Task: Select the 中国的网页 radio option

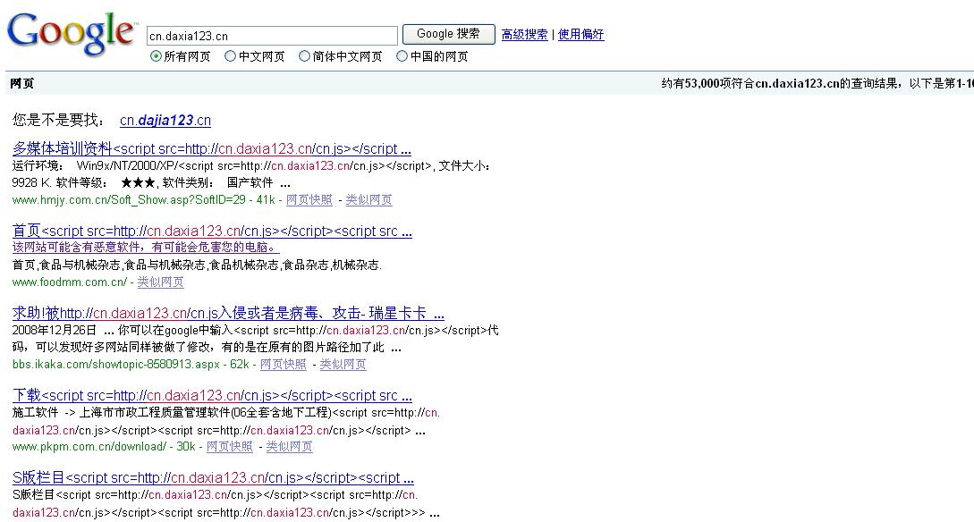Action: 402,56
